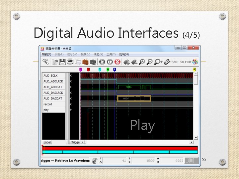The width and height of the screenshot is (239, 179).
Task: Click the cyan overview memory bar
Action: click(x=120, y=152)
